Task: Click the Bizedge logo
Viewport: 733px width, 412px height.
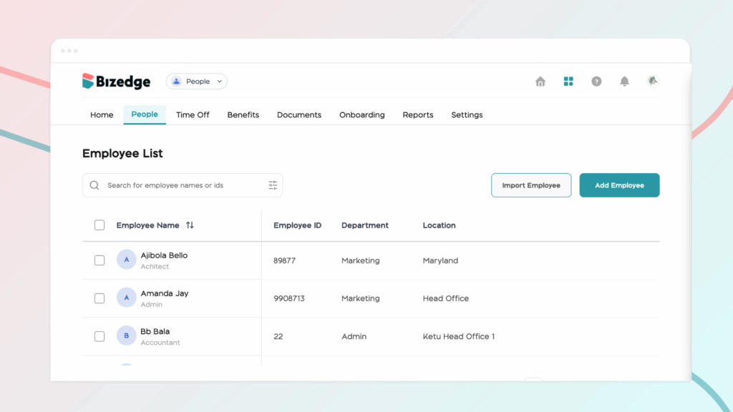Action: [117, 82]
